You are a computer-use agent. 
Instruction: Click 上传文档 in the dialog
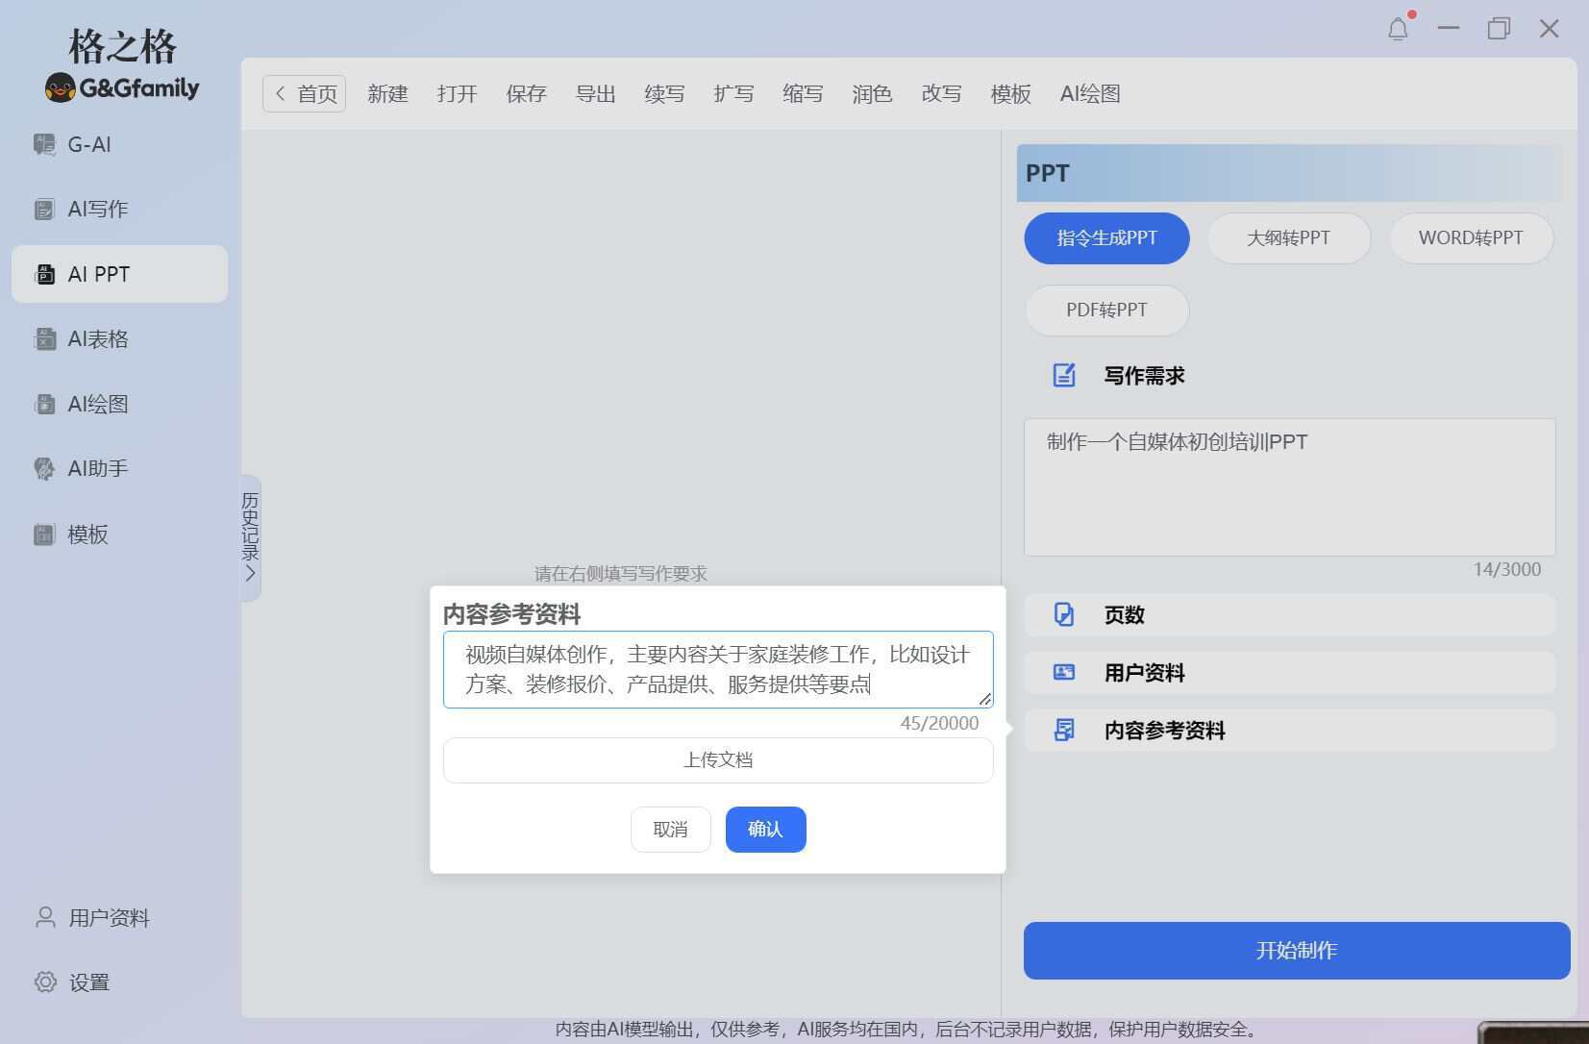pyautogui.click(x=717, y=759)
